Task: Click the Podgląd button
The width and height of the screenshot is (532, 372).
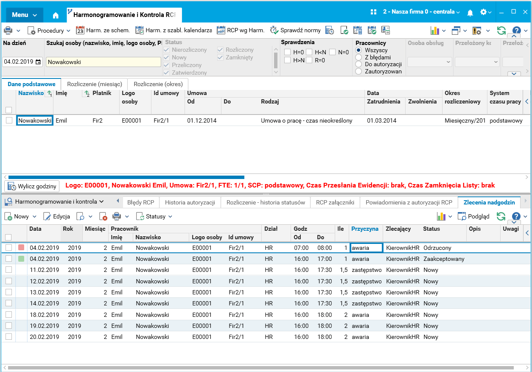Action: click(473, 217)
